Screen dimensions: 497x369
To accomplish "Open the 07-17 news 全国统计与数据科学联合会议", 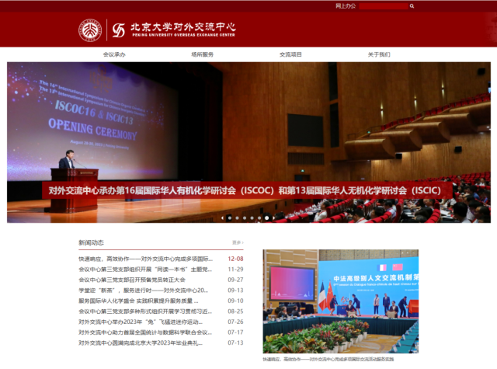I will point(145,332).
